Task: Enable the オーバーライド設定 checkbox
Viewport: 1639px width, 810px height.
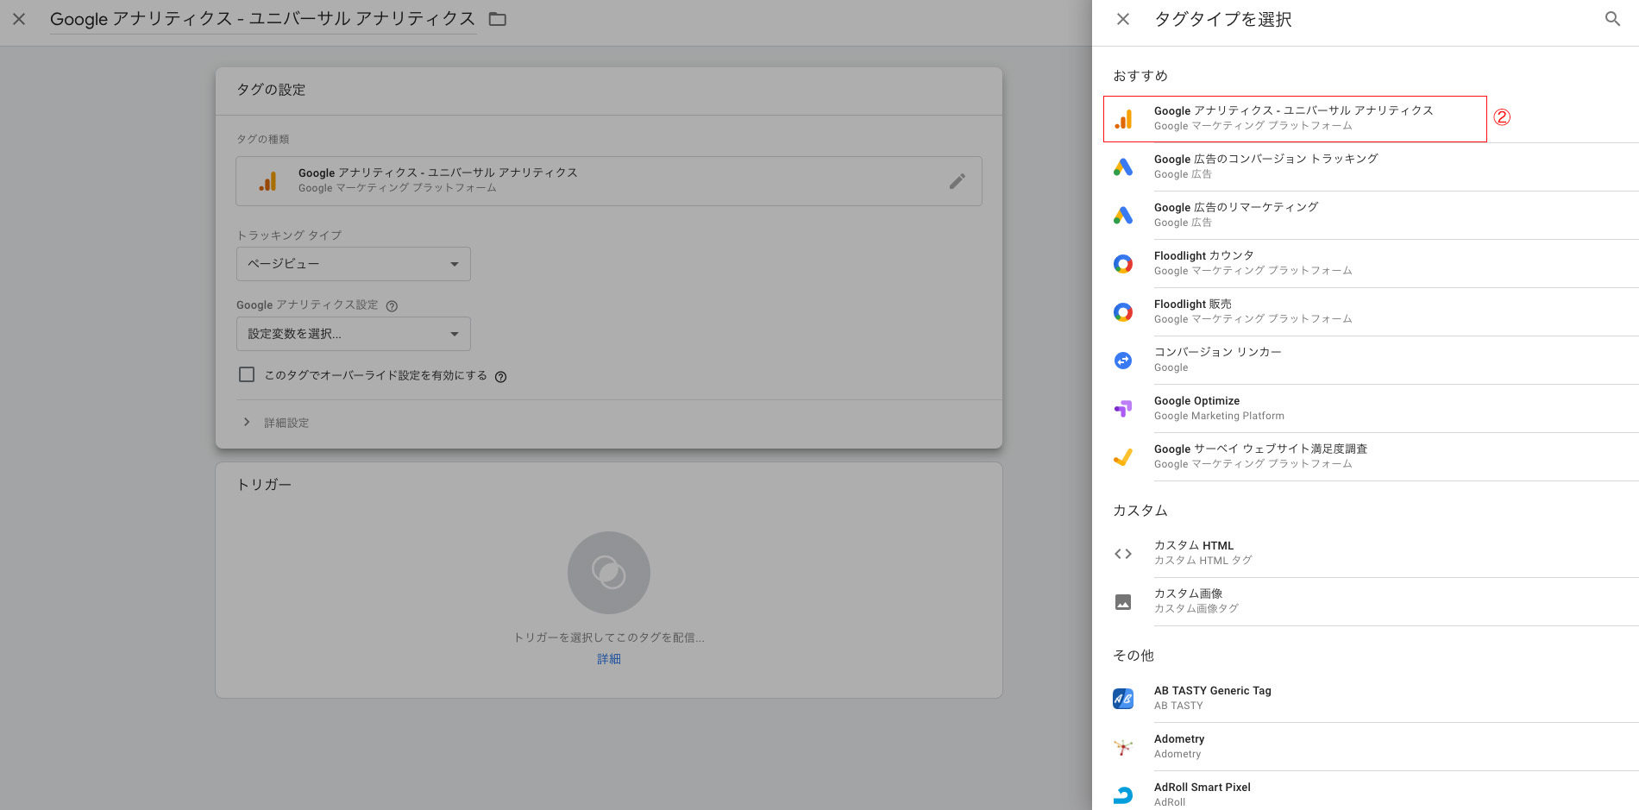Action: pyautogui.click(x=247, y=374)
